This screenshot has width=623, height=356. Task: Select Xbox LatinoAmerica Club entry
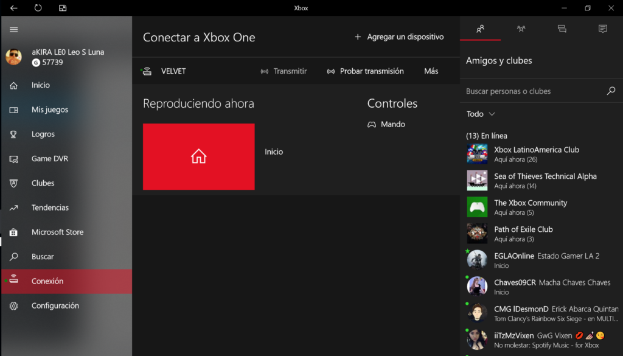click(x=536, y=154)
